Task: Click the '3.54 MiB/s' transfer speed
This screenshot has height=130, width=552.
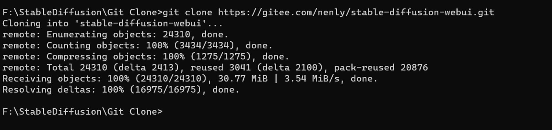Action: 312,79
